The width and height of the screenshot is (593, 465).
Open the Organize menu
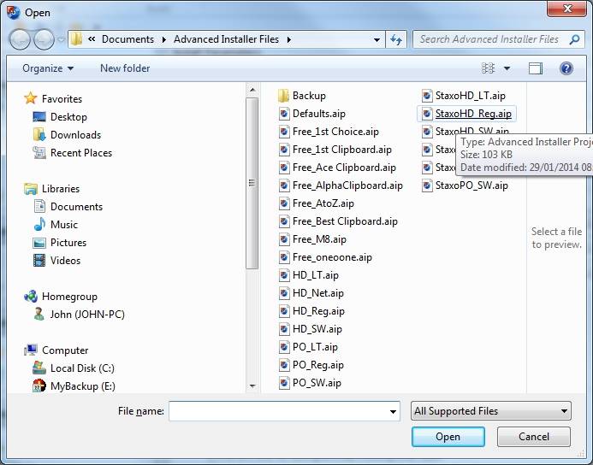48,68
